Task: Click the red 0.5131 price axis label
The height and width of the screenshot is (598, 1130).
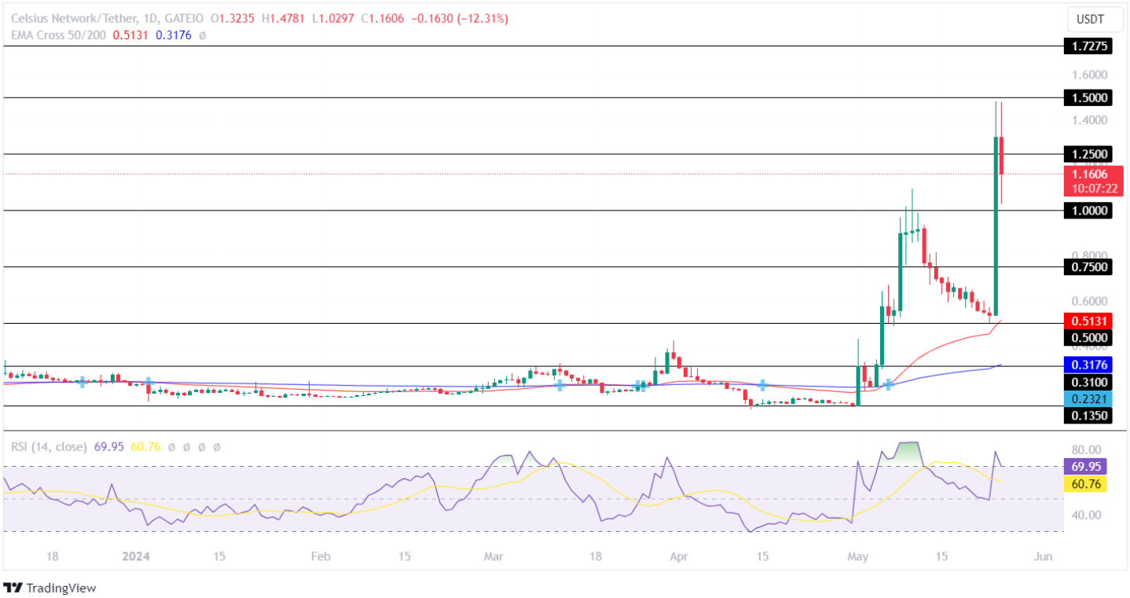Action: pyautogui.click(x=1088, y=321)
